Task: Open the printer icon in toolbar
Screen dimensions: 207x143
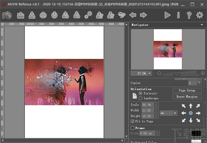Action: 43,15
